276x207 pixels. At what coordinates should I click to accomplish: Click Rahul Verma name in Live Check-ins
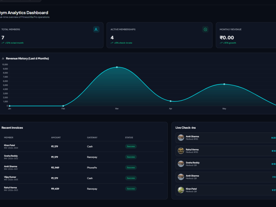point(192,150)
